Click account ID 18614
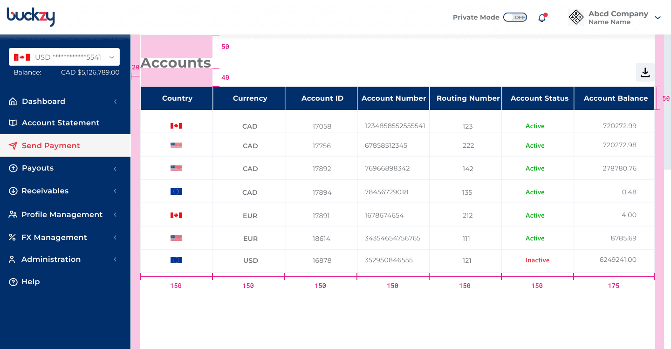 click(322, 239)
